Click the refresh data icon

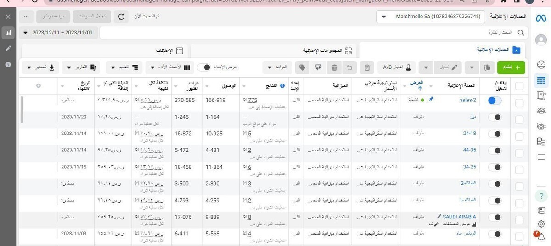[x=121, y=17]
